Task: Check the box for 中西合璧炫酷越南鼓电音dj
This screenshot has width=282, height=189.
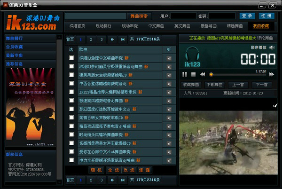Action: click(x=71, y=83)
